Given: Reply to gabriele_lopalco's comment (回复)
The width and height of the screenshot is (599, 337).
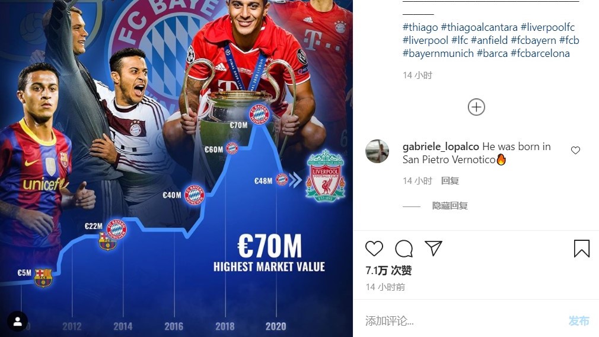Looking at the screenshot, I should coord(450,181).
